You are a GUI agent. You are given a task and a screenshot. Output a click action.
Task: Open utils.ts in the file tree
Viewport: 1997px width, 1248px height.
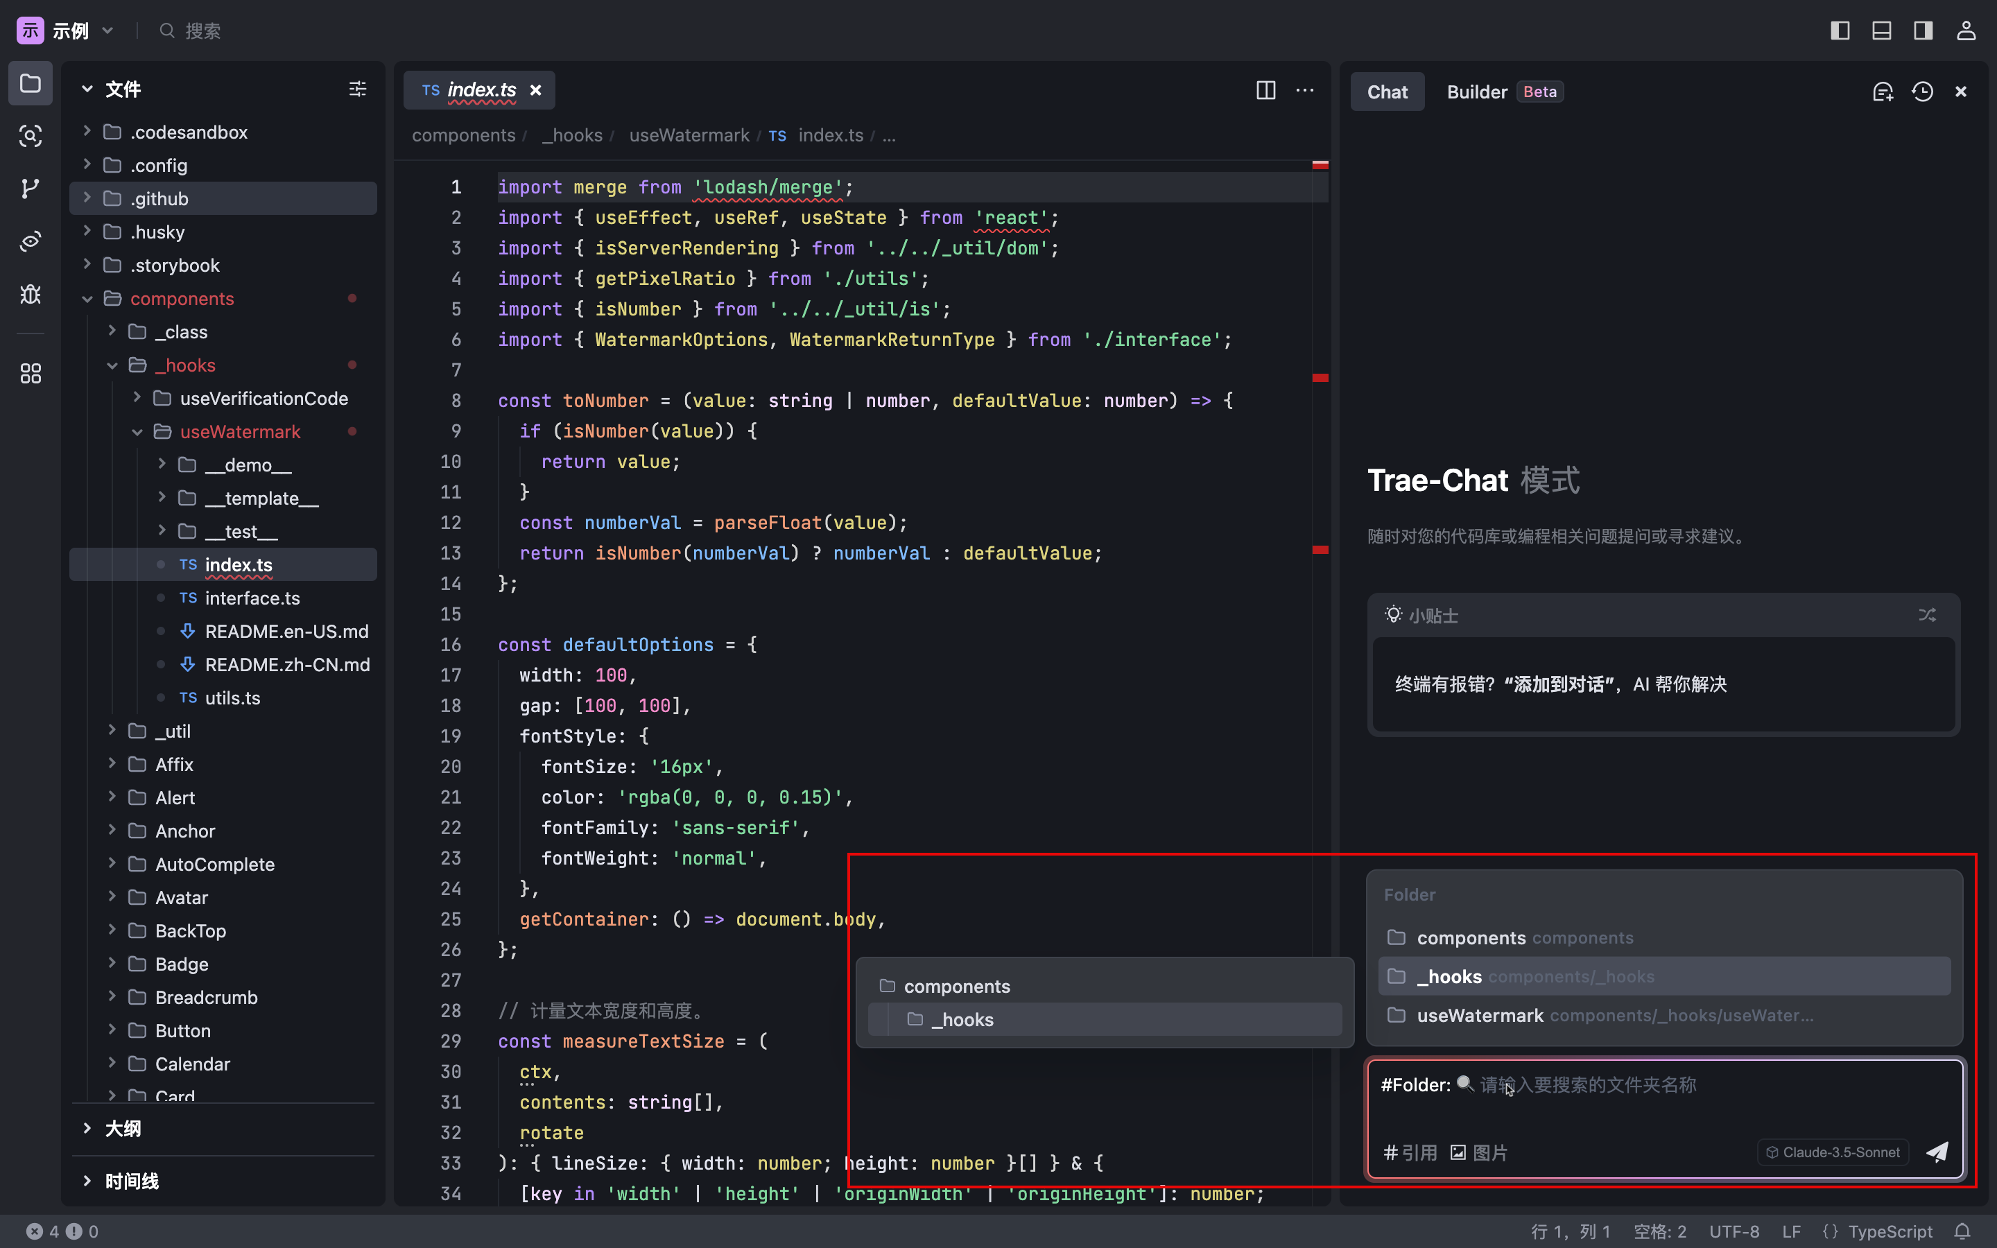coord(223,697)
